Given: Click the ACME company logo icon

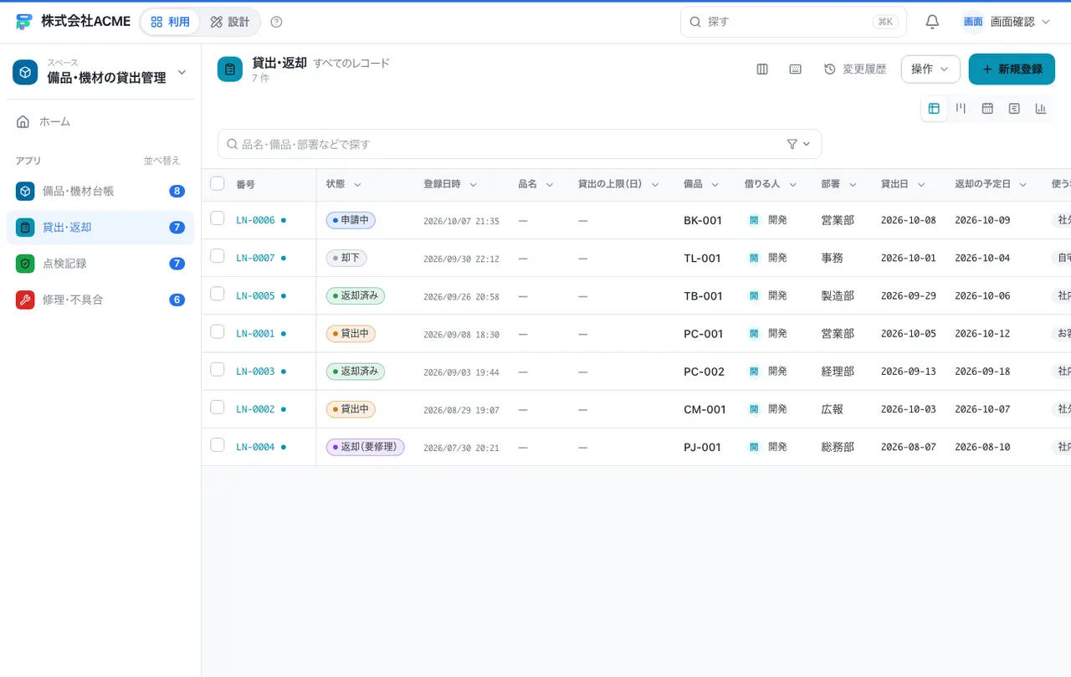Looking at the screenshot, I should point(24,22).
